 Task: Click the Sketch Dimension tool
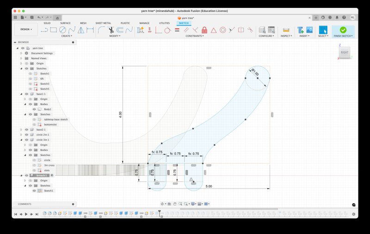[141, 30]
